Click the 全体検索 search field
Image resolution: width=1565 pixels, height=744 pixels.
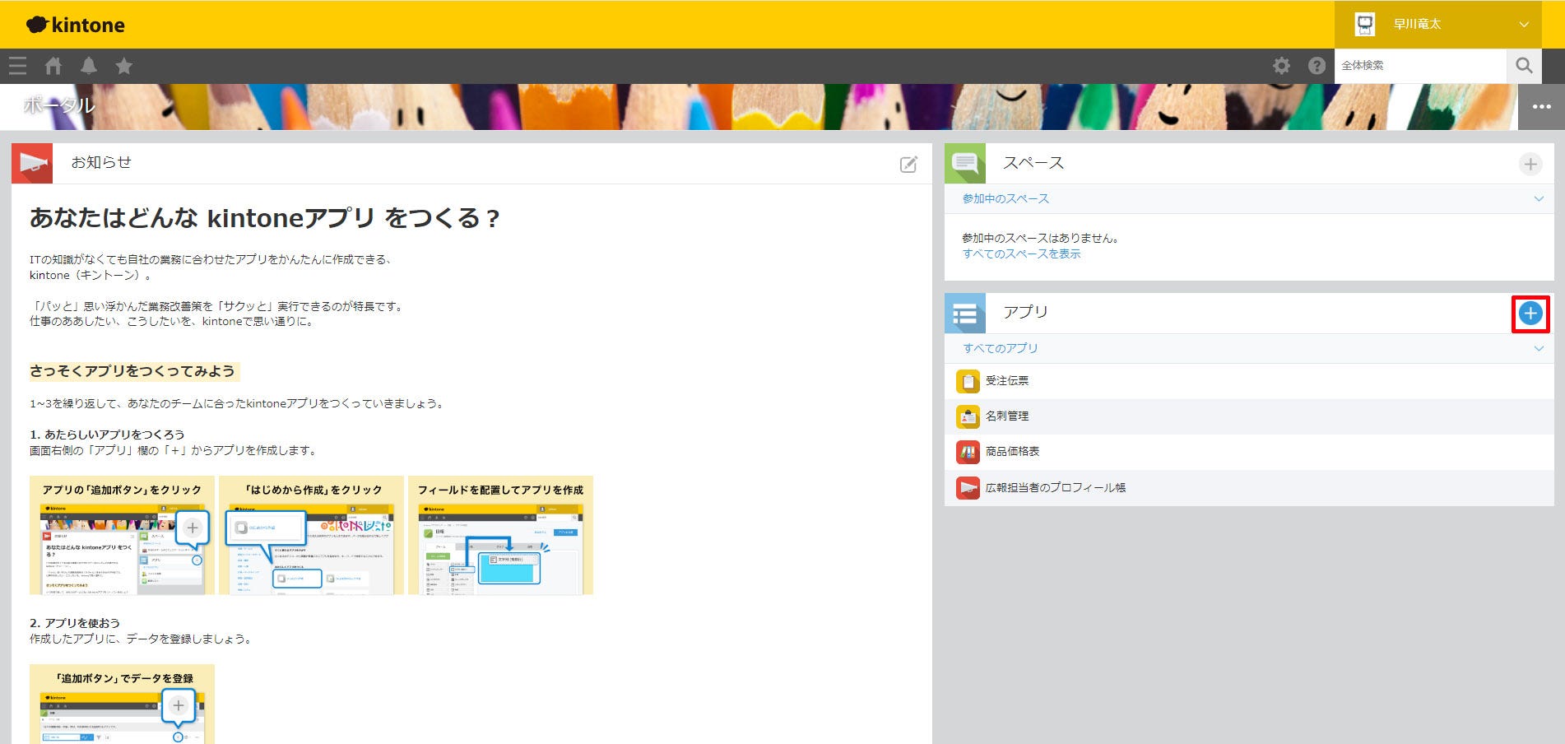pos(1421,66)
